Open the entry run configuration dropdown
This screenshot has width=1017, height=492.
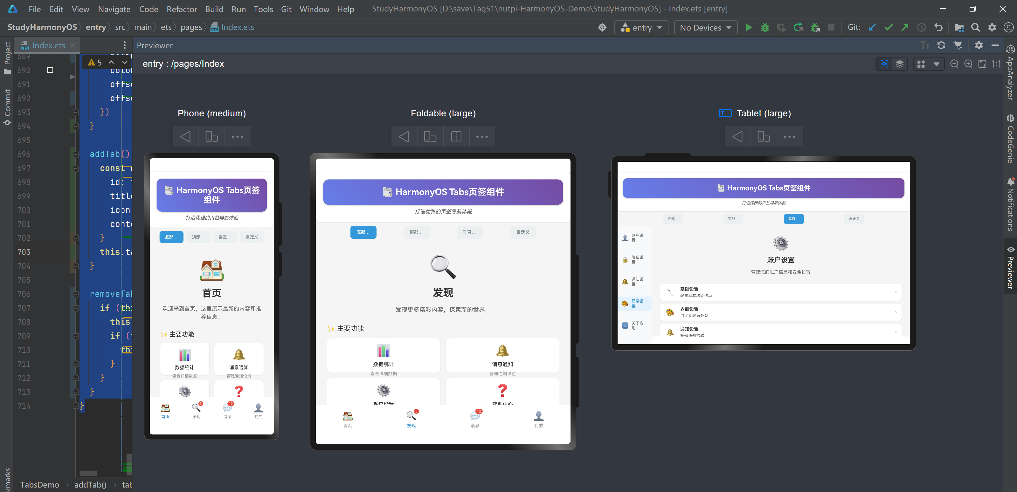(641, 27)
